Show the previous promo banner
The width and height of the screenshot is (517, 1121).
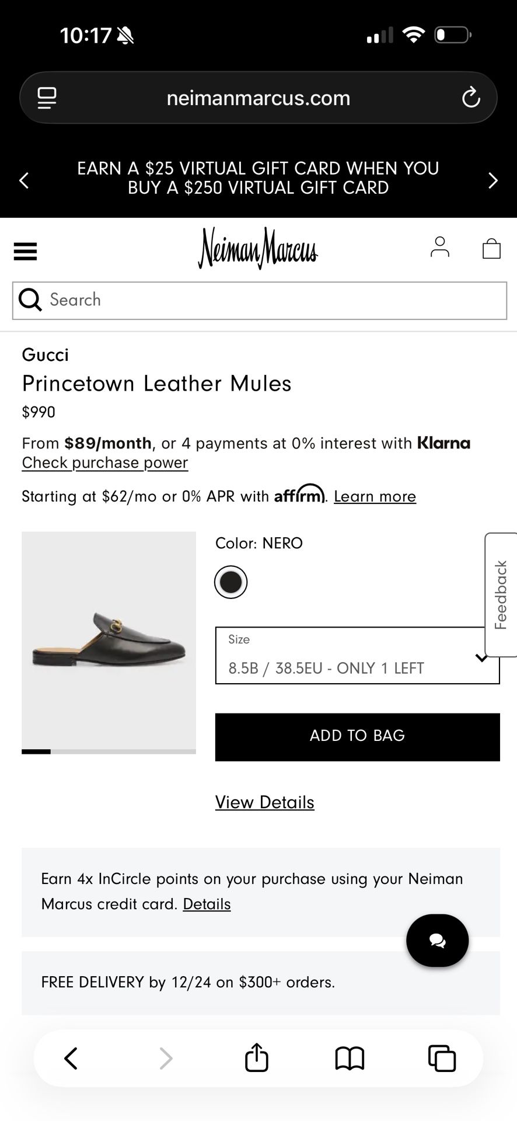tap(24, 180)
